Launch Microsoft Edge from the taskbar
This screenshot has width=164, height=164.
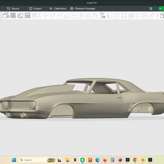click(98, 160)
